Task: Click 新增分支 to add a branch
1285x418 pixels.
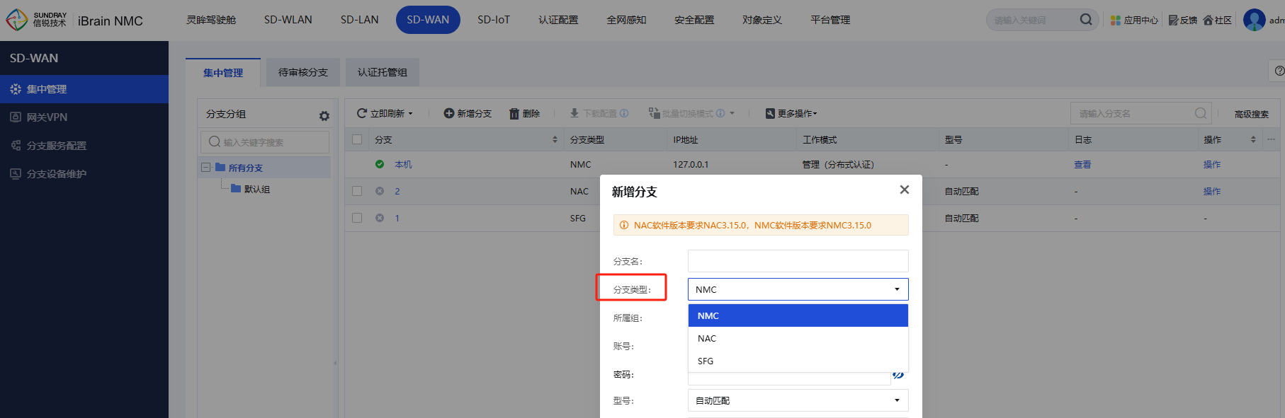Action: (x=468, y=113)
